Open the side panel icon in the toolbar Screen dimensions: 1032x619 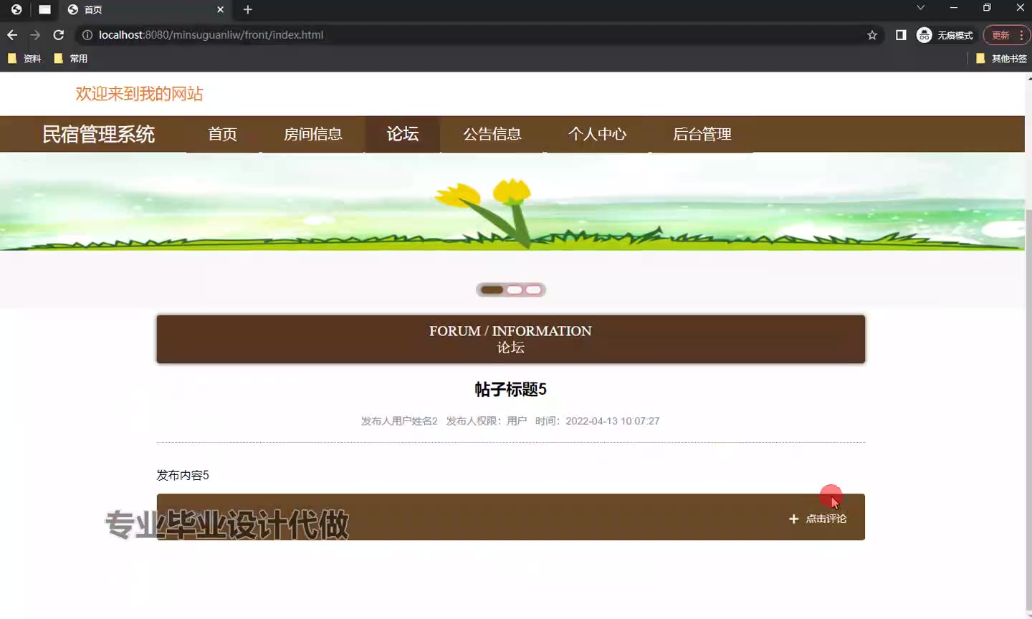(x=901, y=35)
